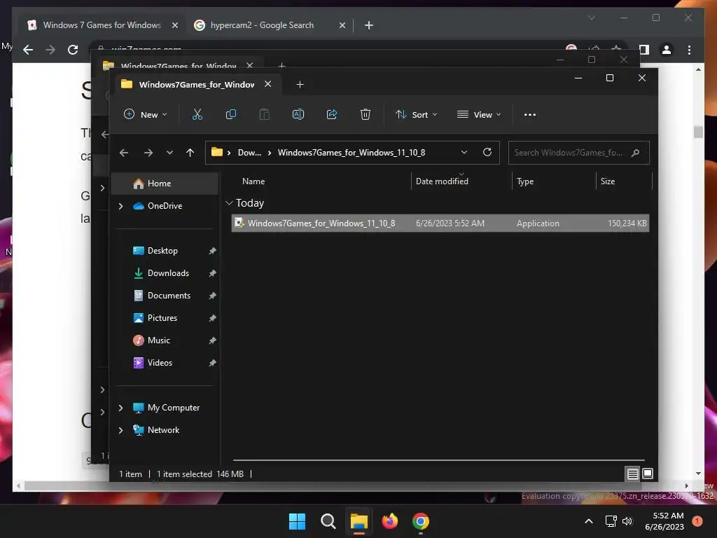Click Chrome page vertical scrollbar thumb
This screenshot has width=717, height=538.
coord(698,132)
